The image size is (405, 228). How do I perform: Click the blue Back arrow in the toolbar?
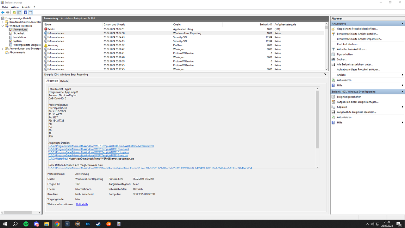(3, 12)
